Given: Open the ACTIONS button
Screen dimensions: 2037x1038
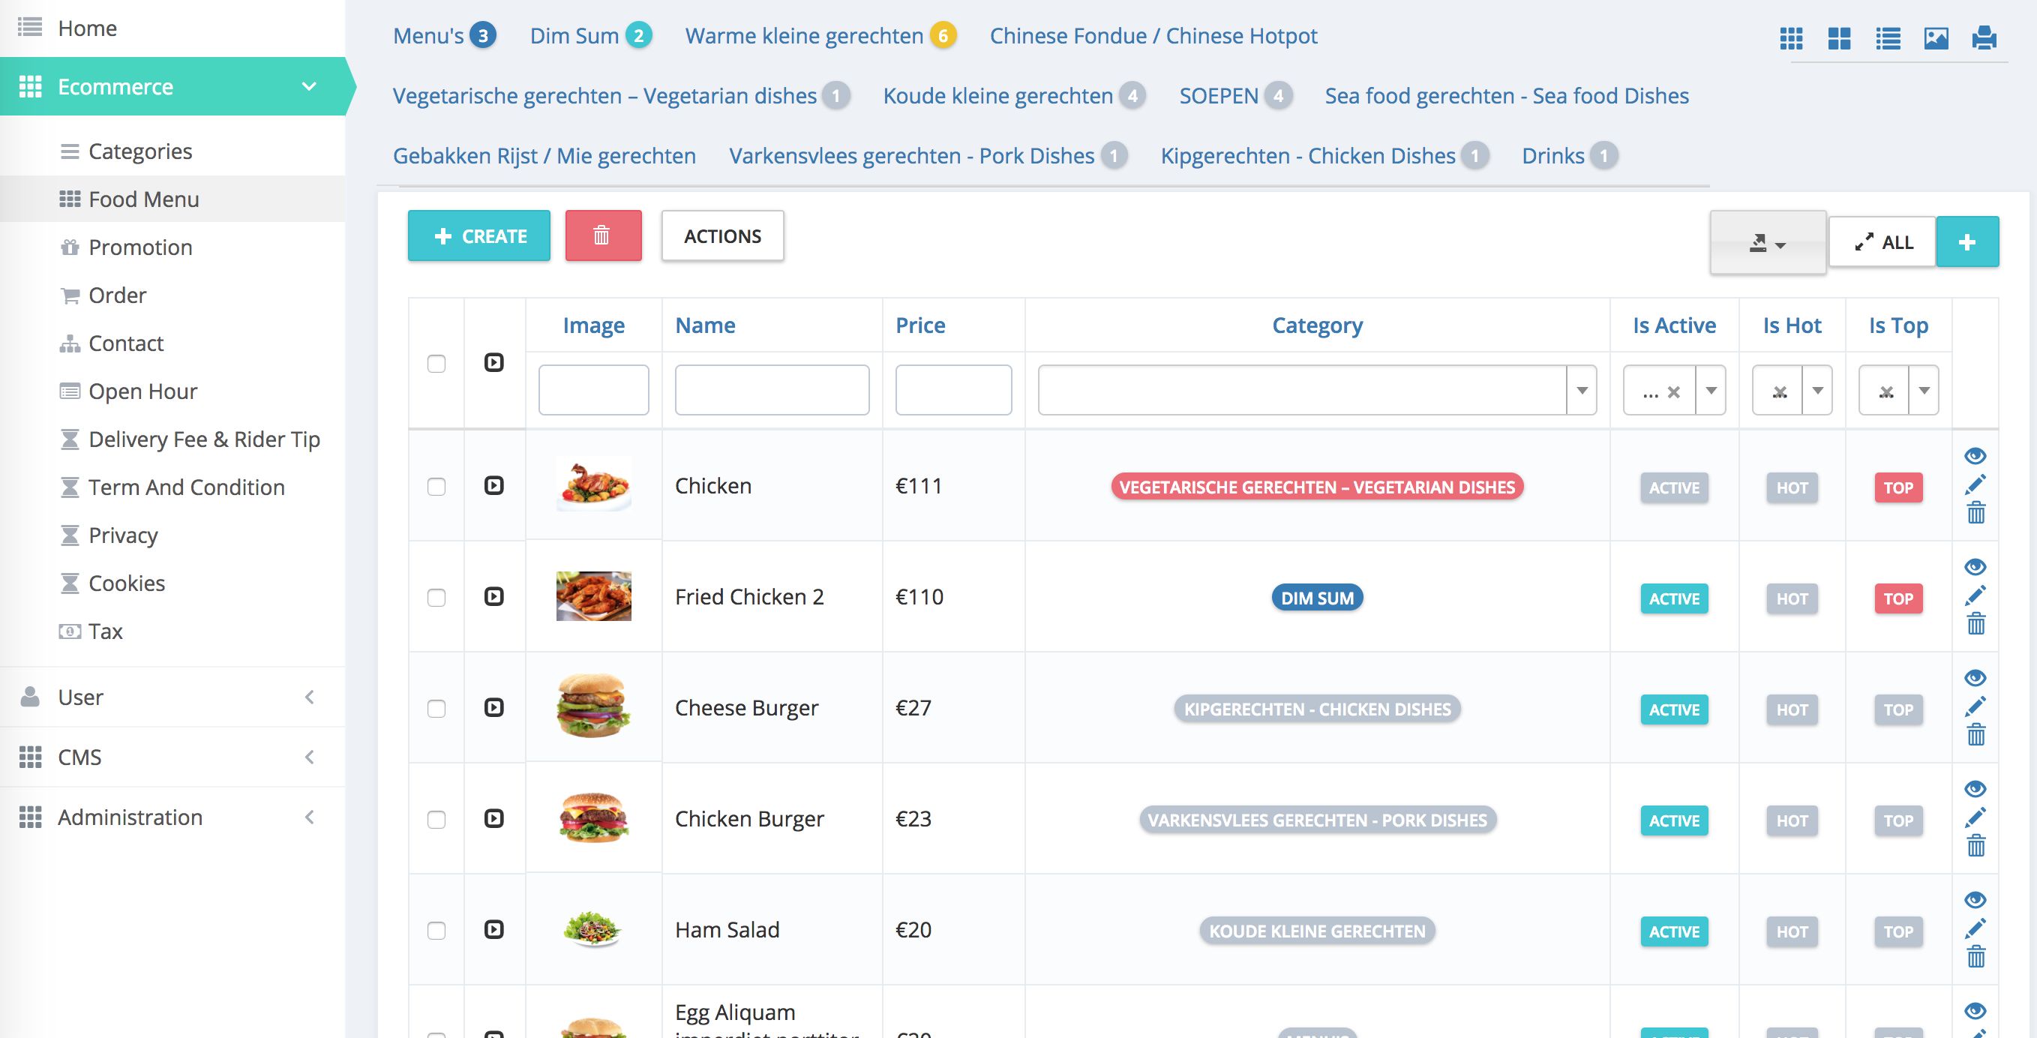Looking at the screenshot, I should (x=722, y=235).
